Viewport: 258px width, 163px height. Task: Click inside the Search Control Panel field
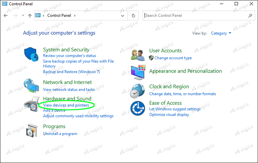[194, 16]
